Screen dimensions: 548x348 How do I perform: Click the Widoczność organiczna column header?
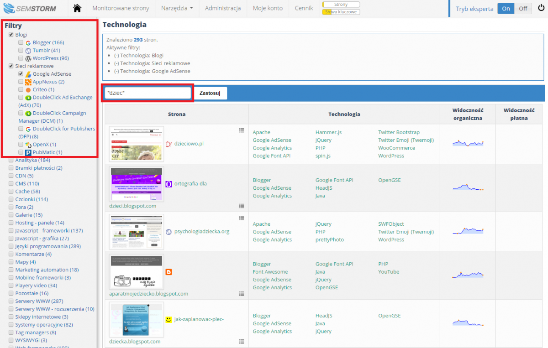click(468, 114)
